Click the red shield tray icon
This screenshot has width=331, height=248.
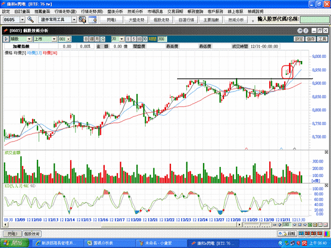click(x=298, y=243)
